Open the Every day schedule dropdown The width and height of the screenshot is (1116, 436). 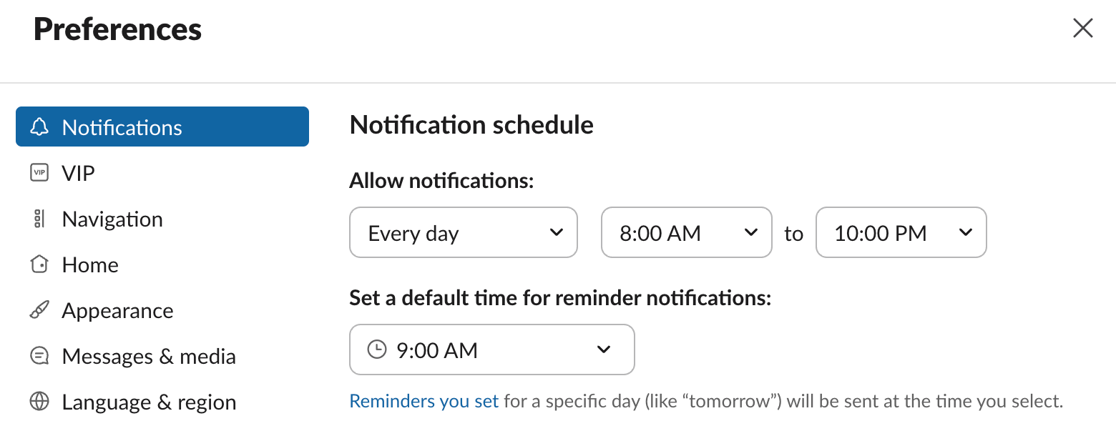[x=463, y=232]
